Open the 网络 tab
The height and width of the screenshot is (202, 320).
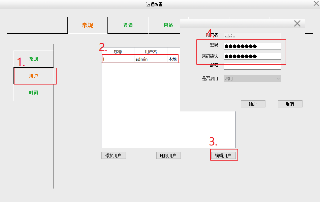pos(168,25)
